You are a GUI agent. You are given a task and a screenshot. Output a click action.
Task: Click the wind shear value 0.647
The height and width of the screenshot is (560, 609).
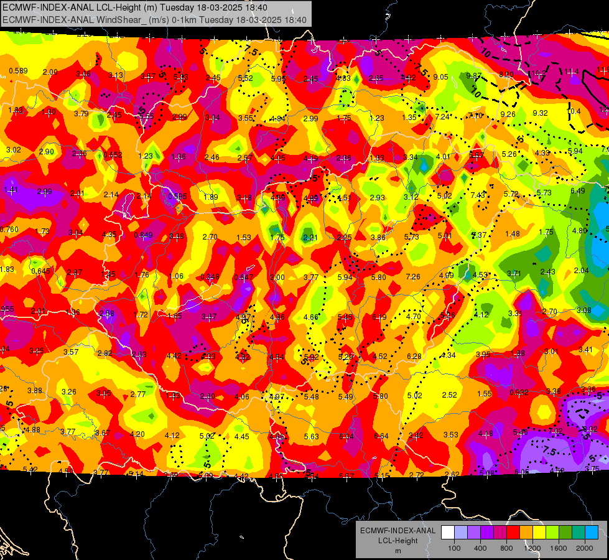click(x=243, y=277)
